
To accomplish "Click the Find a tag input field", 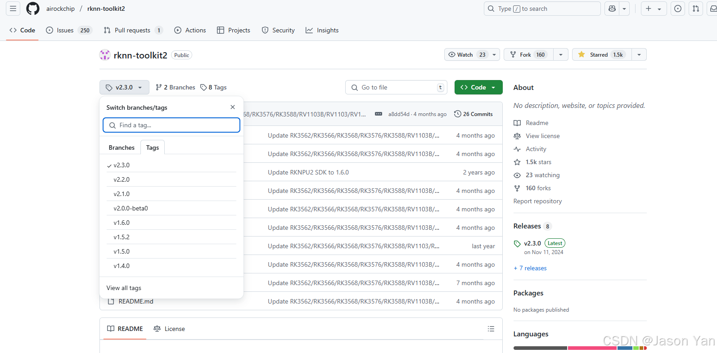I will coord(171,125).
